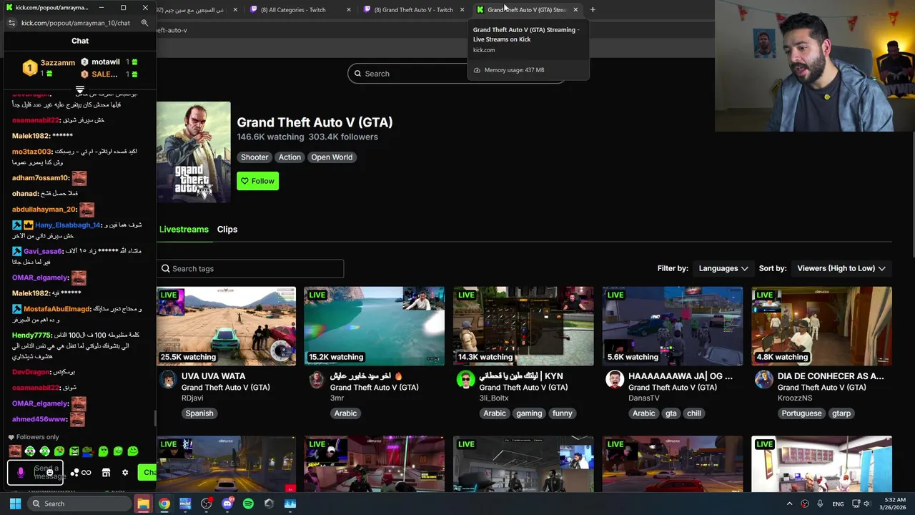Click RDjavi channel avatar
This screenshot has height=515, width=915.
[167, 380]
